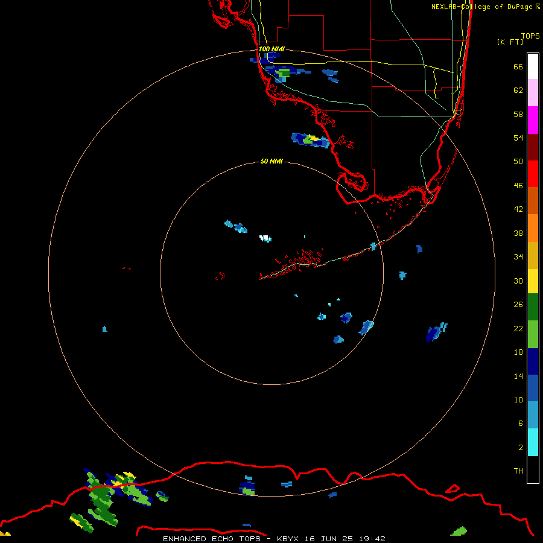Screen dimensions: 543x543
Task: Click the 50 value on the scale
Action: 518,161
